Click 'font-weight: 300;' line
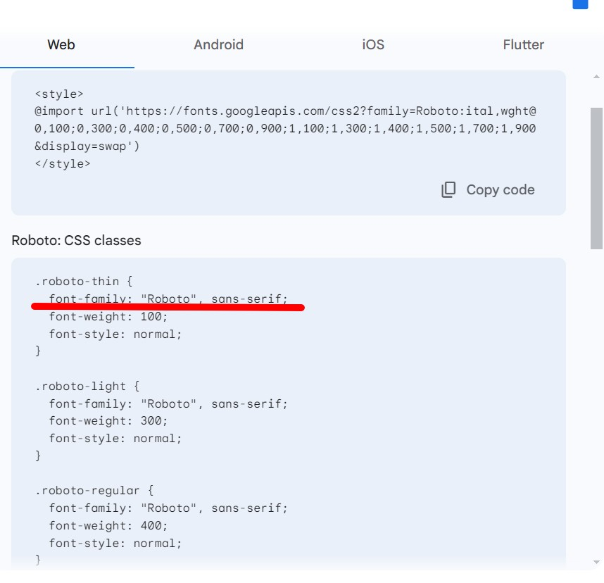 [108, 421]
